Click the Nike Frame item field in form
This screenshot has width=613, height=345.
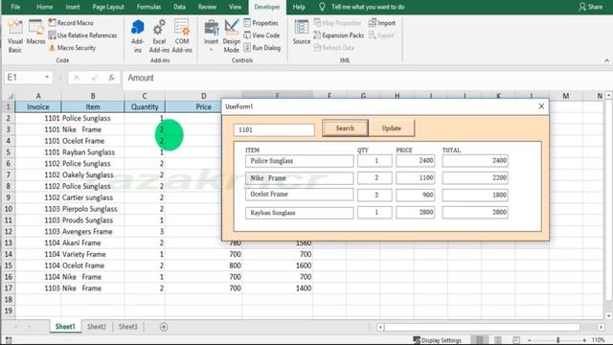pyautogui.click(x=300, y=178)
